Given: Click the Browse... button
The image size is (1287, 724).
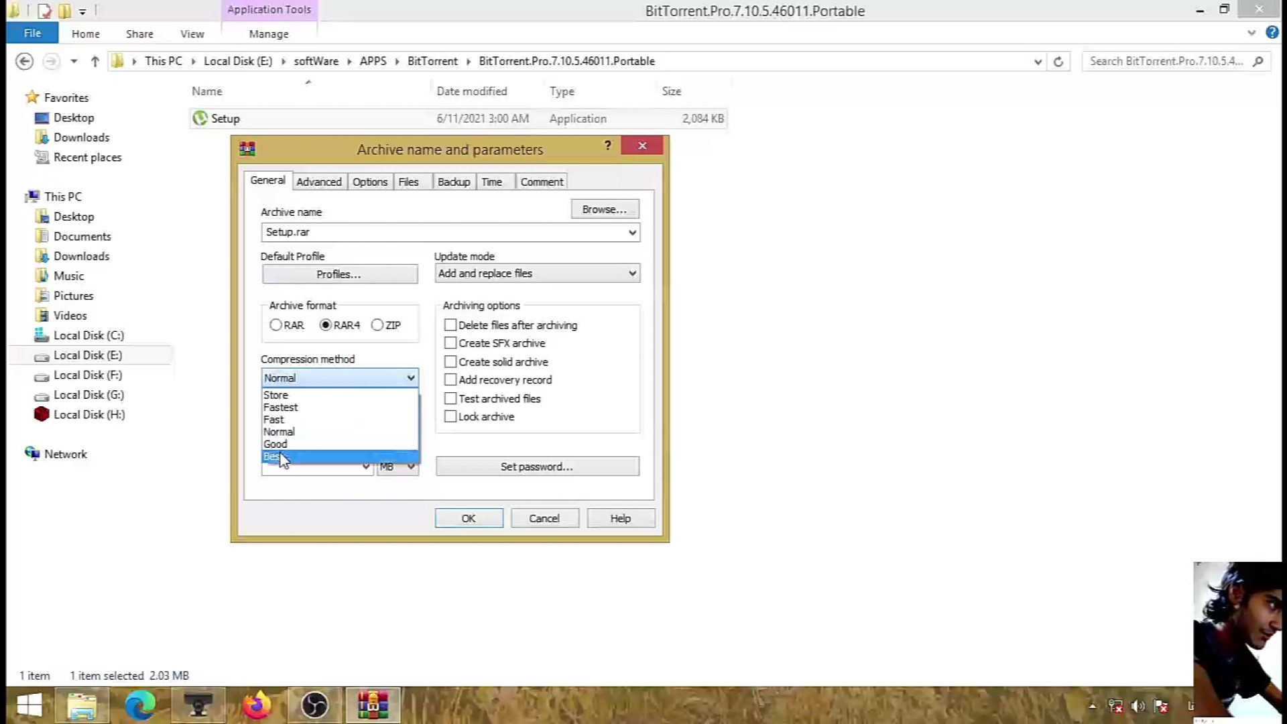Looking at the screenshot, I should point(605,209).
